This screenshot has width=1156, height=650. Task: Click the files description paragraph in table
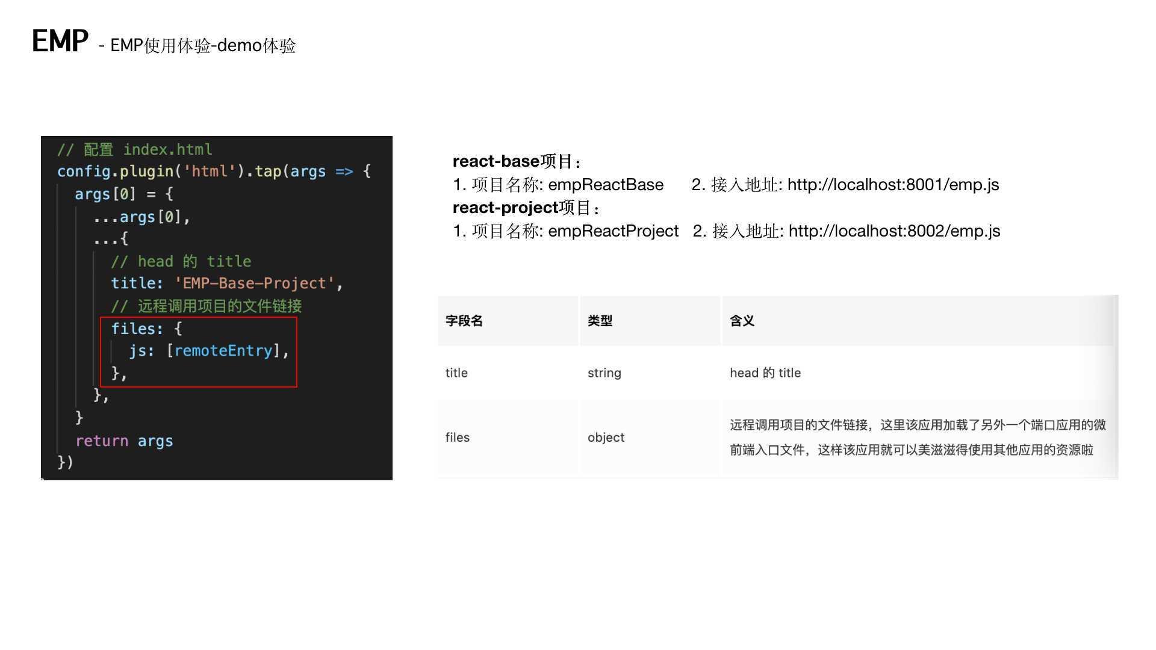917,438
